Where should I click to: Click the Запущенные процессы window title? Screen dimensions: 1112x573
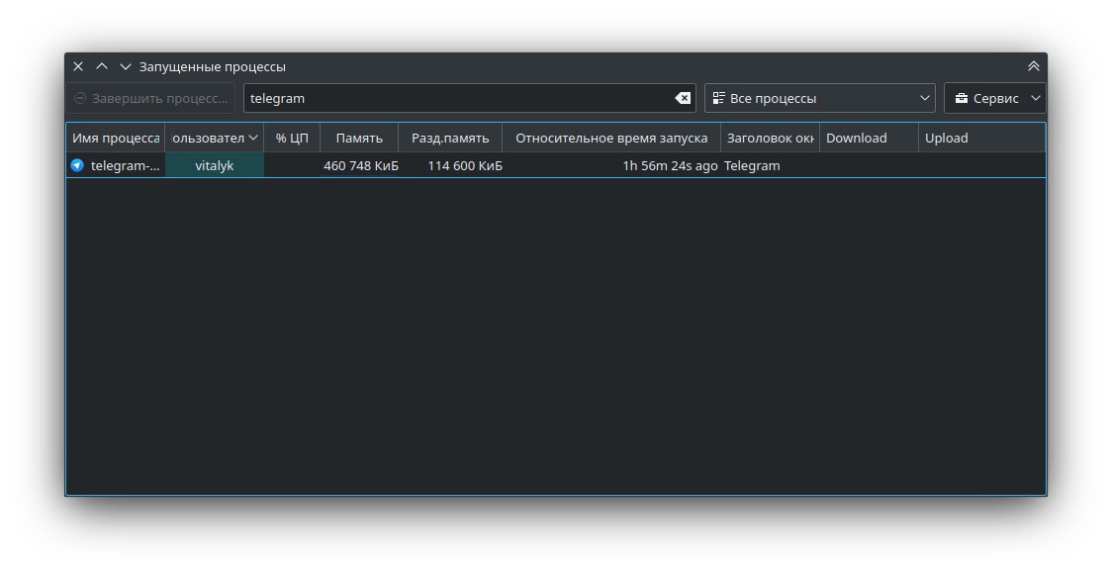click(x=212, y=66)
